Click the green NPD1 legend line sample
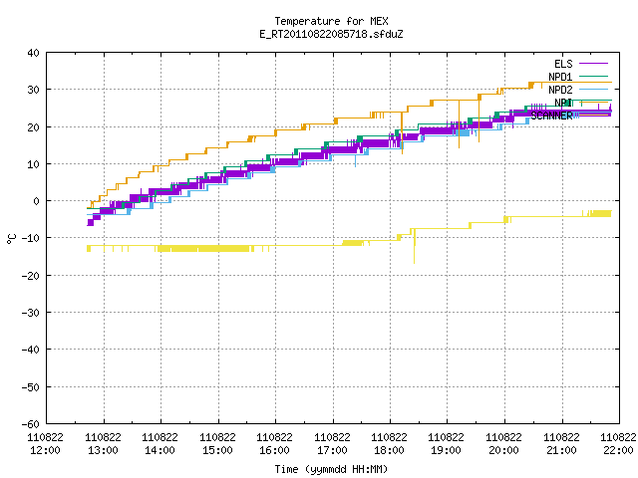Viewport: 638px width, 478px height. pyautogui.click(x=594, y=77)
